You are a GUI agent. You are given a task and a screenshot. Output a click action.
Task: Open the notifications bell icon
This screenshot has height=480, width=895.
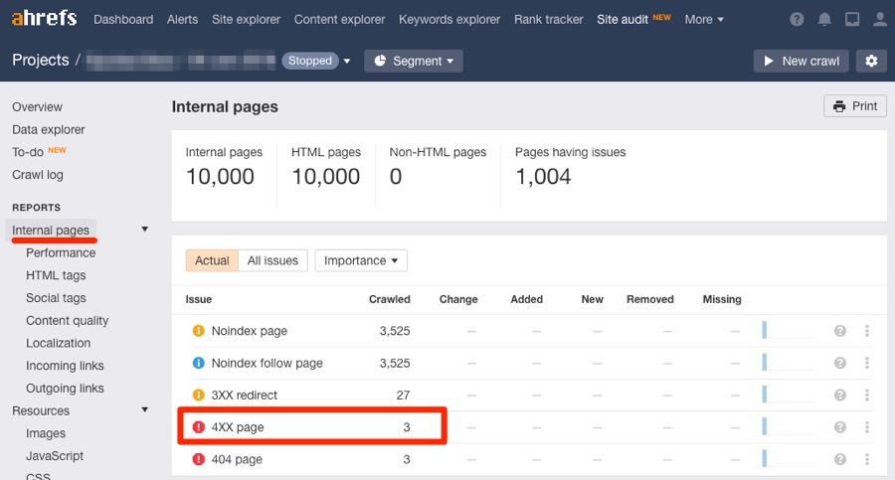coord(824,20)
